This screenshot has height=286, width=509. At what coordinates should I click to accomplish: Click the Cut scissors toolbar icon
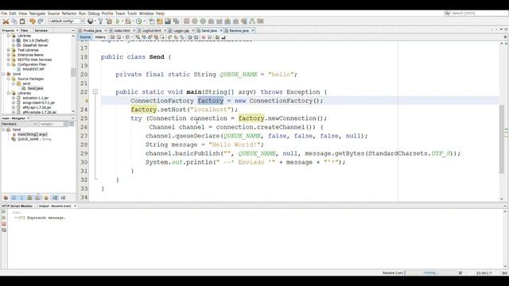(x=6, y=21)
